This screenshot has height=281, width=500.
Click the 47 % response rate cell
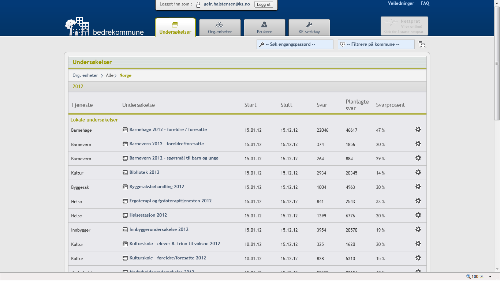(x=380, y=130)
